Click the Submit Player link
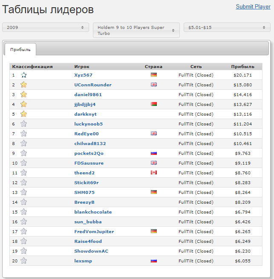 [x=253, y=6]
